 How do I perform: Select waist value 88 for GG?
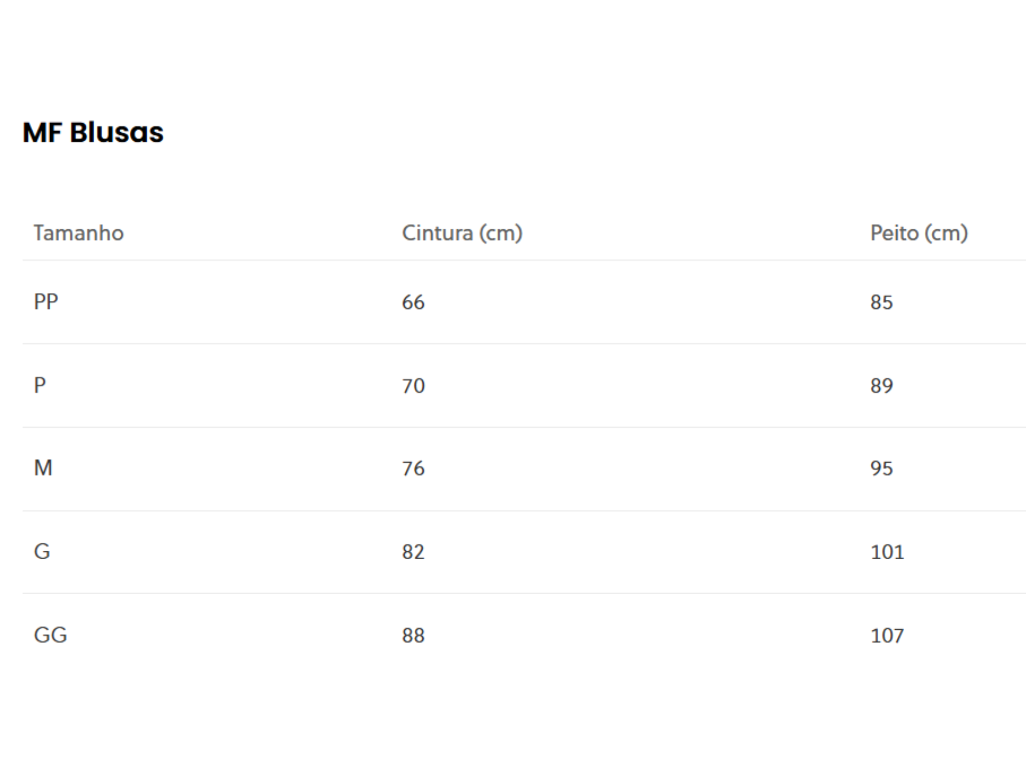point(413,636)
